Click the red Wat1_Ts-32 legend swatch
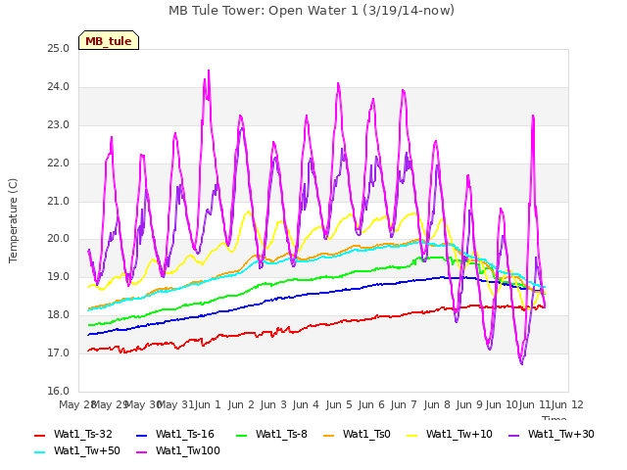Viewport: 627px width, 470px height. pyautogui.click(x=40, y=435)
